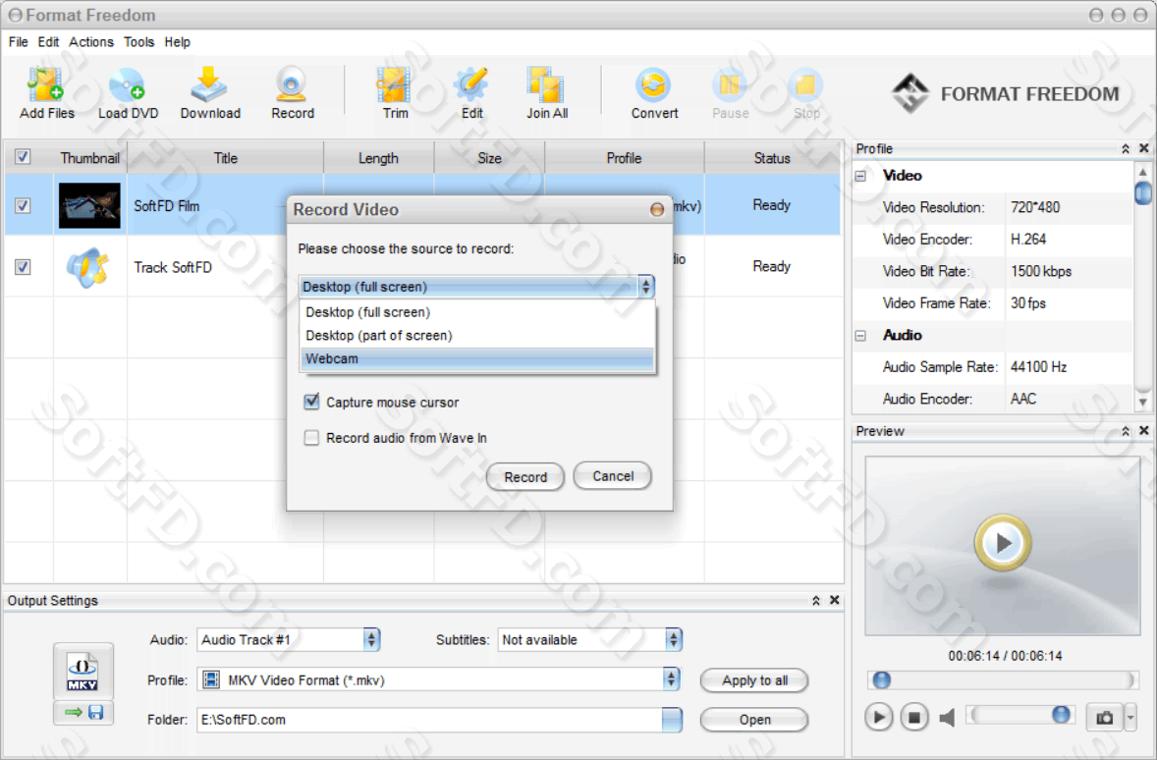The image size is (1157, 760).
Task: Click the Record webcam toolbar icon
Action: (x=293, y=93)
